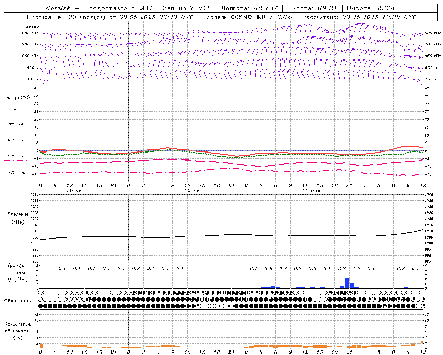Click the 'Осадки' precipitation panel label

[x=18, y=273]
